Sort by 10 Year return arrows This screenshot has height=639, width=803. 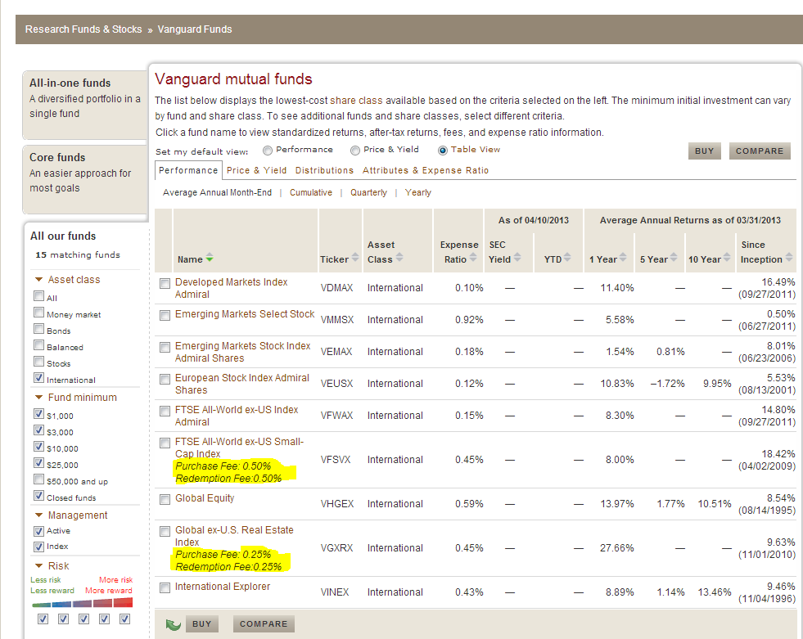pyautogui.click(x=727, y=257)
